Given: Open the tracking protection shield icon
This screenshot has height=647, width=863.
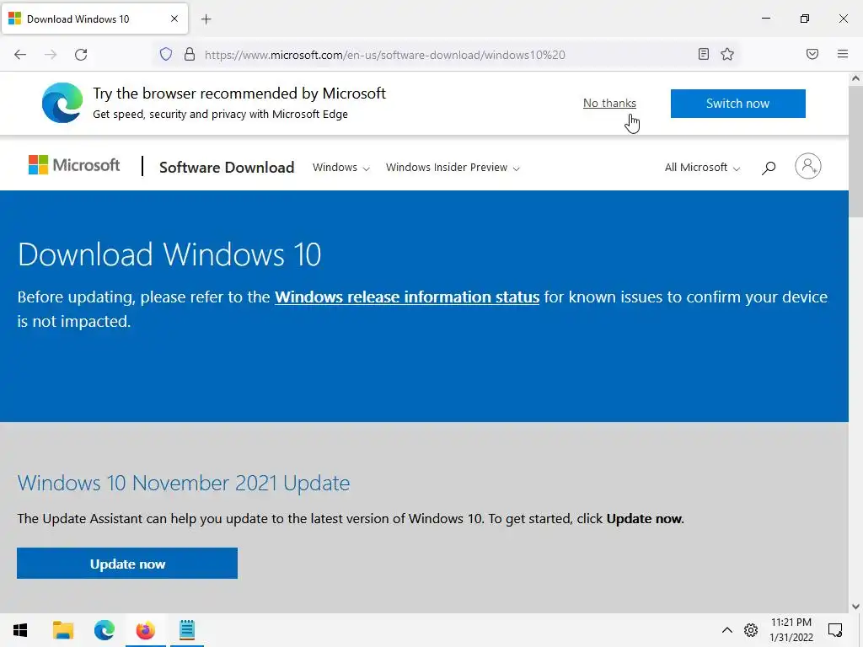Looking at the screenshot, I should coord(166,55).
